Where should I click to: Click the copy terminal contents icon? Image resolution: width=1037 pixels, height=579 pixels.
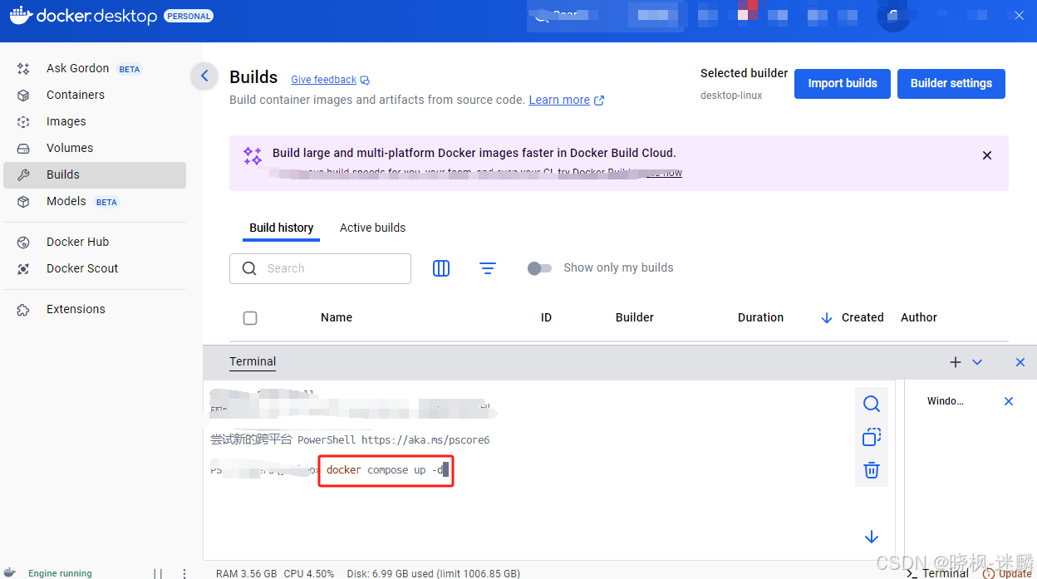tap(872, 437)
